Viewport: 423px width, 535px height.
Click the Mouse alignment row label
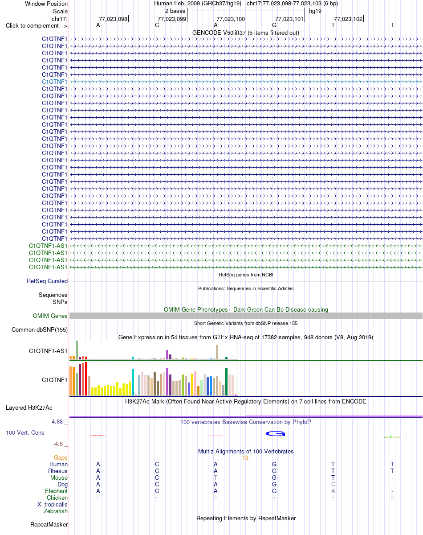[59, 478]
